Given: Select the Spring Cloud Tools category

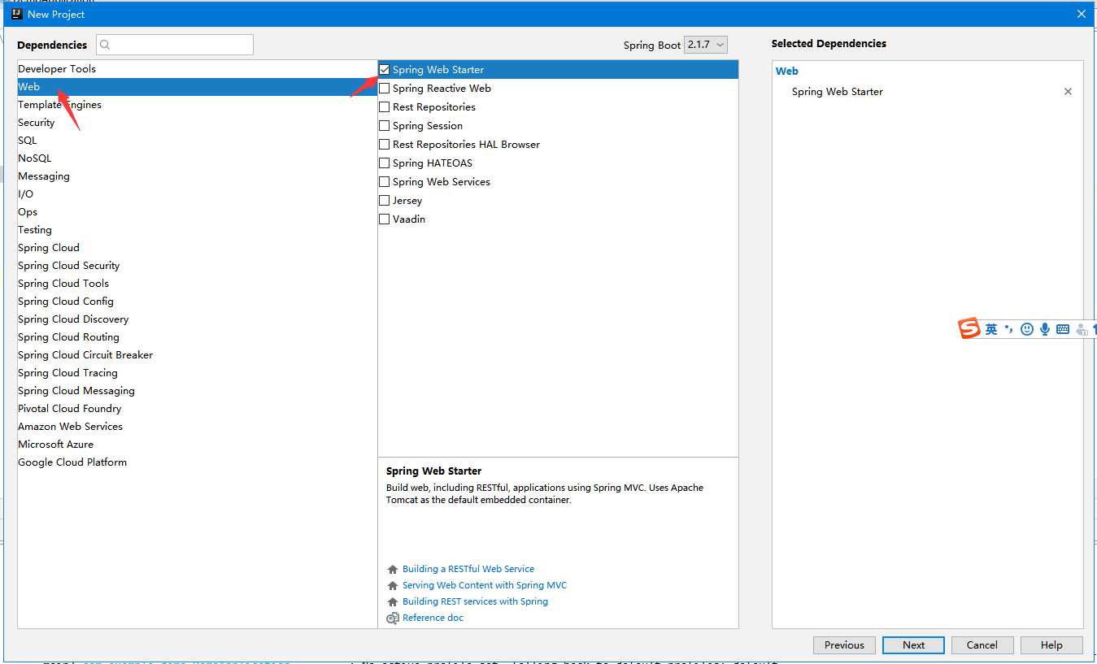Looking at the screenshot, I should pos(198,284).
